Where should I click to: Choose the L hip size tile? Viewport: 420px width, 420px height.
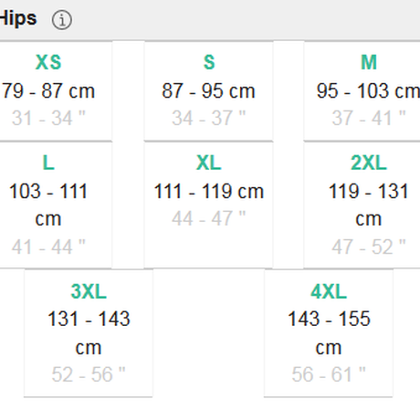56,205
